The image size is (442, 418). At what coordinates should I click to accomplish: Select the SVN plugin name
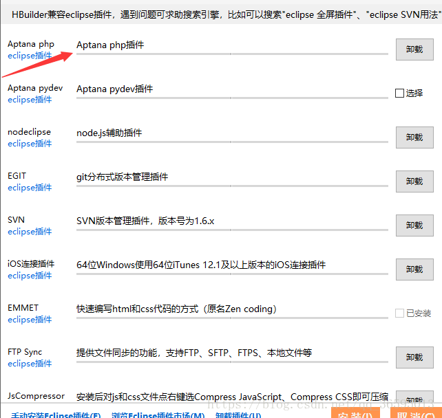16,220
